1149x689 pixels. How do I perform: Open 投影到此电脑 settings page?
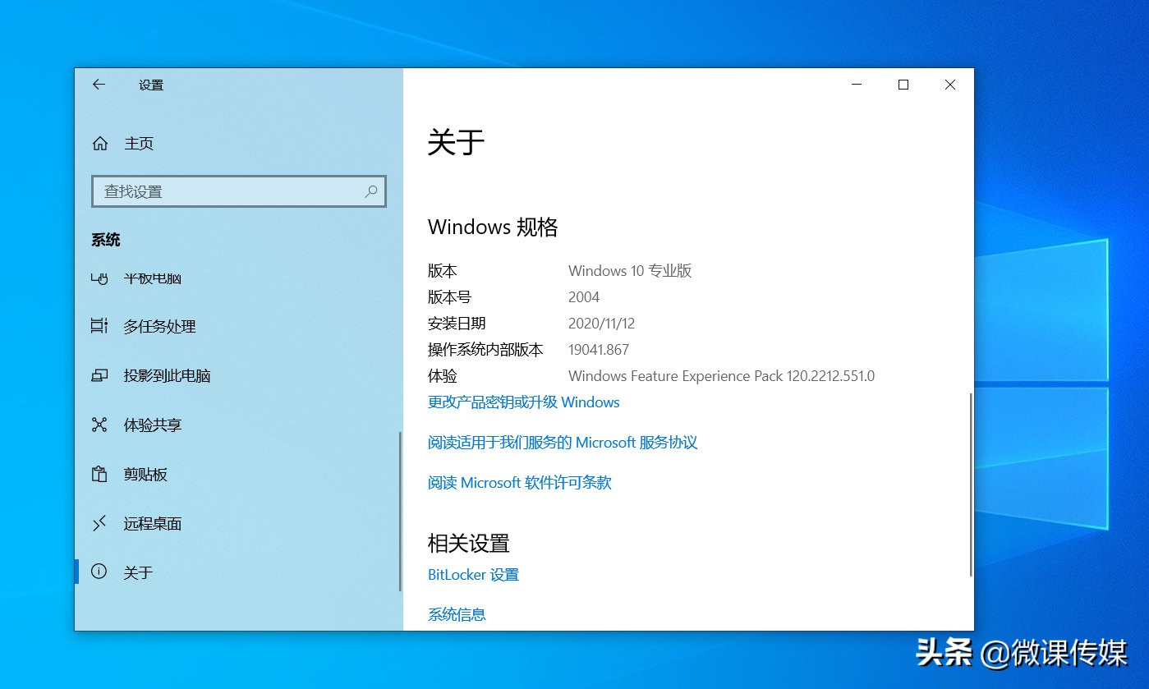(167, 375)
